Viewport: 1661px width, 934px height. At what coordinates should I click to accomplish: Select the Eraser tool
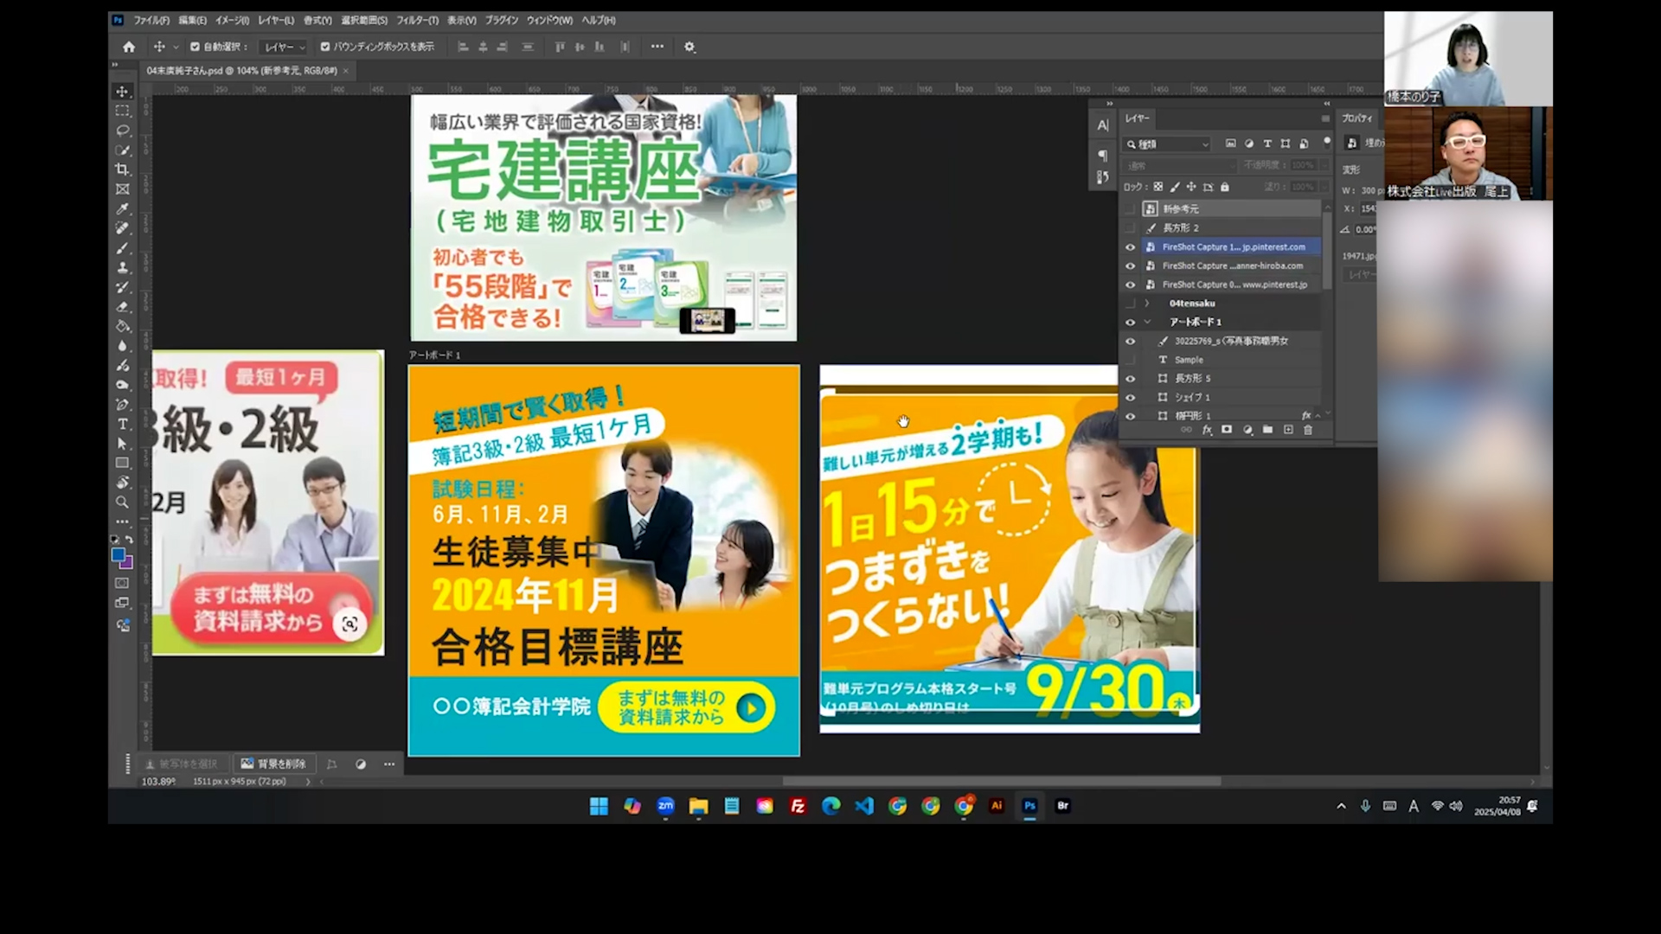pos(122,306)
